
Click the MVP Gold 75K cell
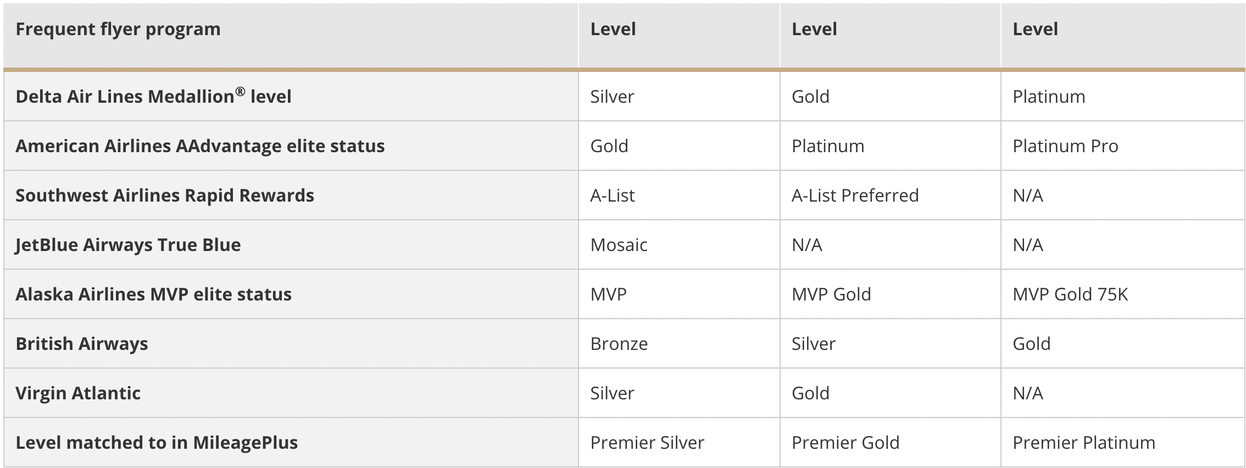1122,294
